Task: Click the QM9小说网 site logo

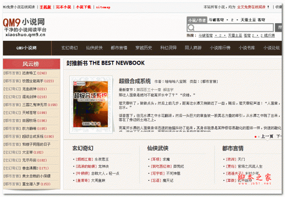Action: [x=25, y=27]
